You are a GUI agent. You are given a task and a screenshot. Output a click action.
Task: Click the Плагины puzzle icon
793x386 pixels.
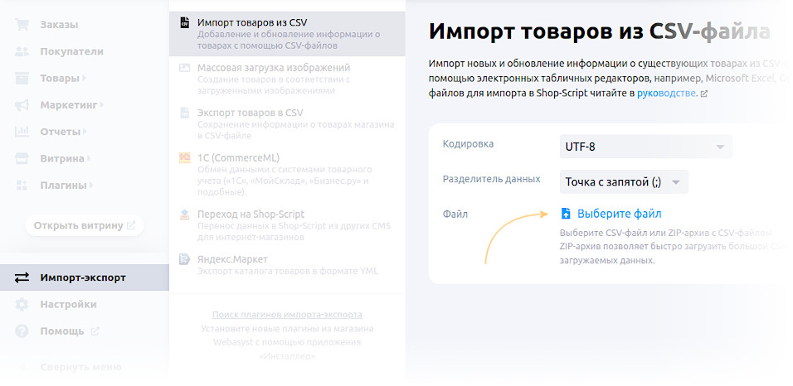click(x=22, y=186)
